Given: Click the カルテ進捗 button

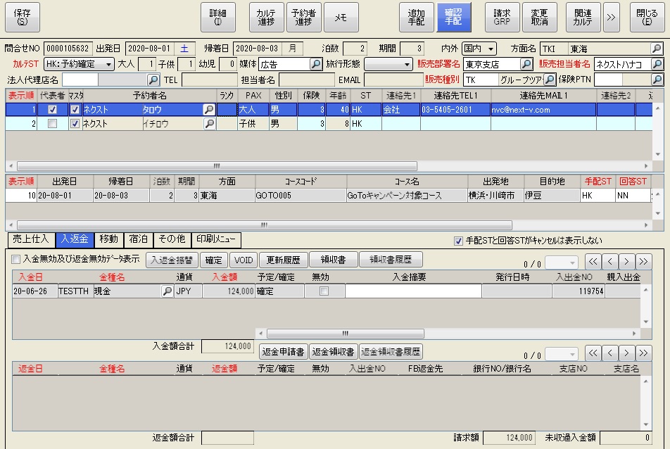Looking at the screenshot, I should (x=266, y=17).
